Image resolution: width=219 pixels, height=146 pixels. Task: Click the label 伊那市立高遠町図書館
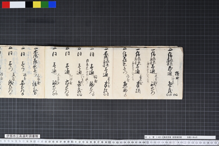pyautogui.click(x=22, y=136)
